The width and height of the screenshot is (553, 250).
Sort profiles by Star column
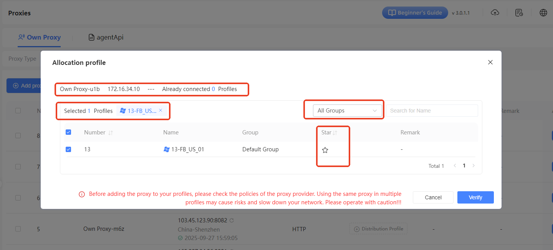click(335, 133)
